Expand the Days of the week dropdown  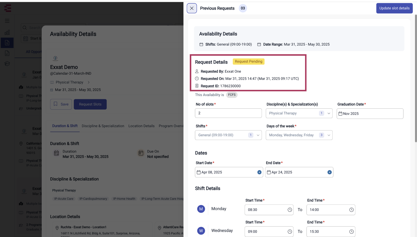pos(299,135)
